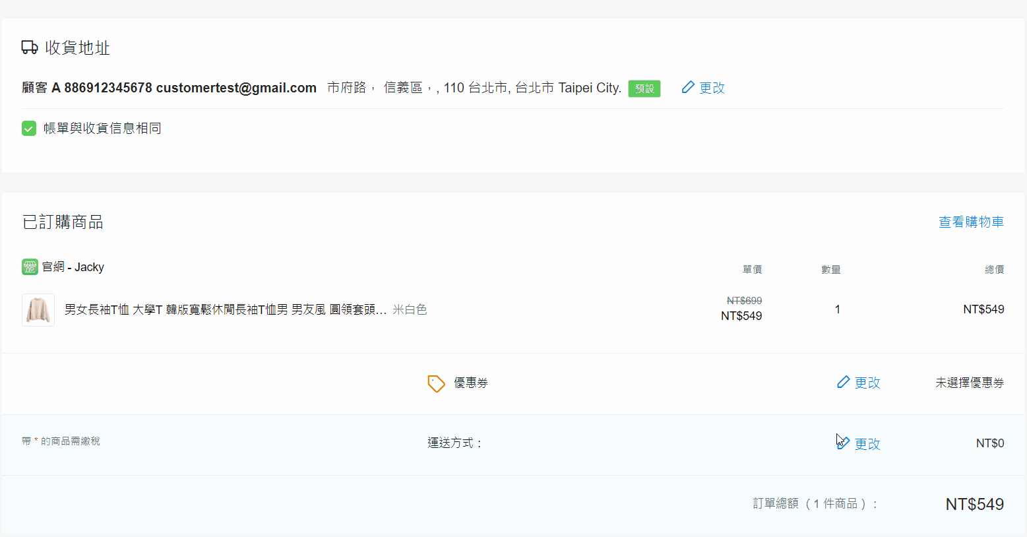
Task: Click the 運送方式： label
Action: pos(455,443)
